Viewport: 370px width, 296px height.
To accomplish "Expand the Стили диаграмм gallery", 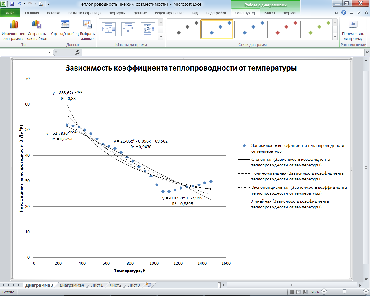I will click(335, 37).
